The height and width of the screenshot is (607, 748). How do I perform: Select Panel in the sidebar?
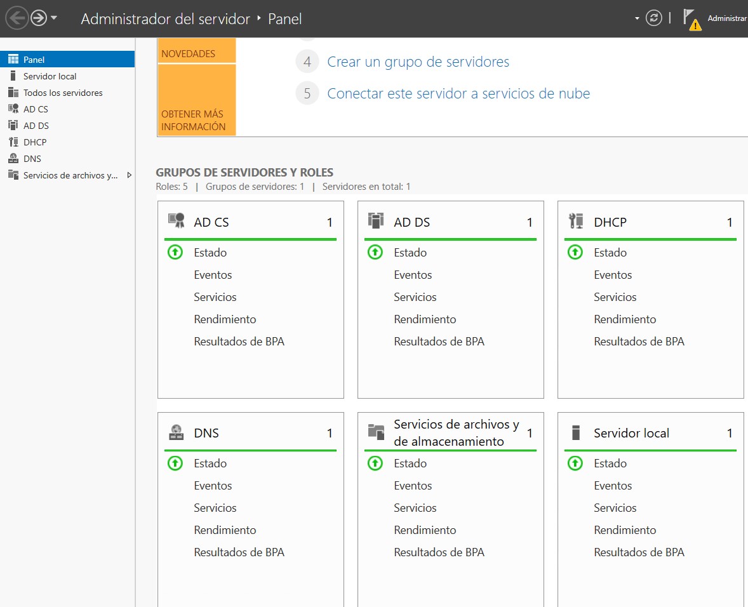click(x=67, y=59)
